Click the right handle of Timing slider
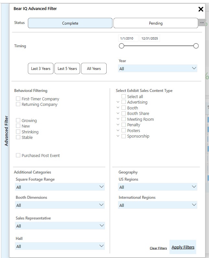This screenshot has width=209, height=258. click(196, 46)
